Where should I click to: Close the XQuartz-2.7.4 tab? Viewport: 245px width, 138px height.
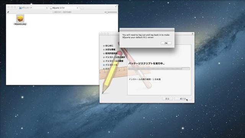pyautogui.click(x=77, y=8)
